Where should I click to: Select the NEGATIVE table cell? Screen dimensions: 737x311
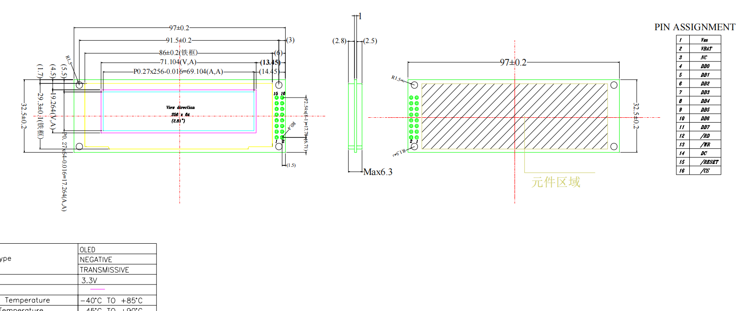point(96,260)
